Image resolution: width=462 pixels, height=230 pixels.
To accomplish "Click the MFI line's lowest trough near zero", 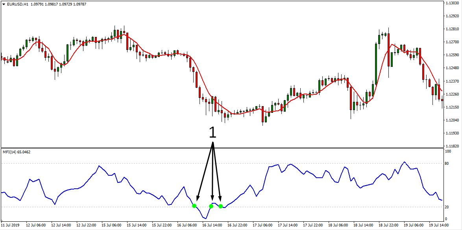I will tap(205, 218).
